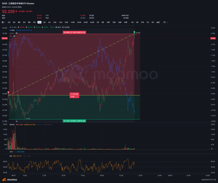The height and width of the screenshot is (183, 218).
Task: Set chart range to 1月
Action: [x=132, y=22]
